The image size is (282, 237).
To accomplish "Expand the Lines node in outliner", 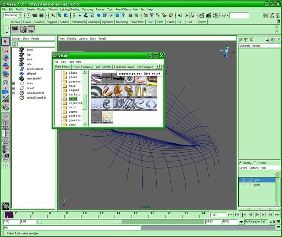I will [14, 83].
